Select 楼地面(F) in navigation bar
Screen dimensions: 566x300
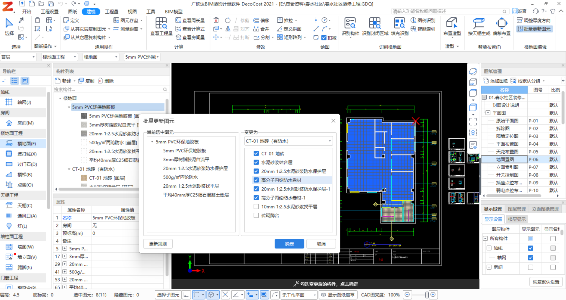pos(23,144)
